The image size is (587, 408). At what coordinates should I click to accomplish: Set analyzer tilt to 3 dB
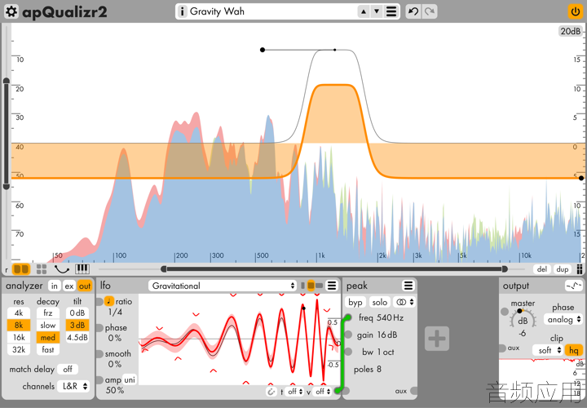coord(77,326)
